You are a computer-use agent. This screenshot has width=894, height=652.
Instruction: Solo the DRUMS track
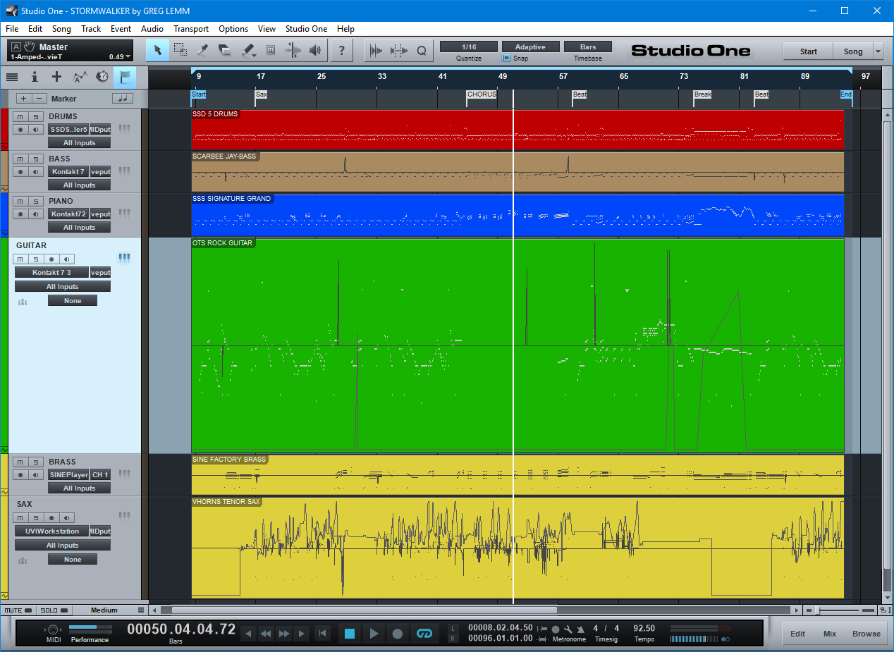[x=35, y=116]
